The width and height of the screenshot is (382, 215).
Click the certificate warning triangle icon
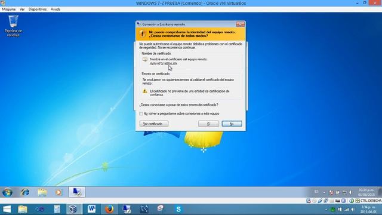tap(144, 91)
